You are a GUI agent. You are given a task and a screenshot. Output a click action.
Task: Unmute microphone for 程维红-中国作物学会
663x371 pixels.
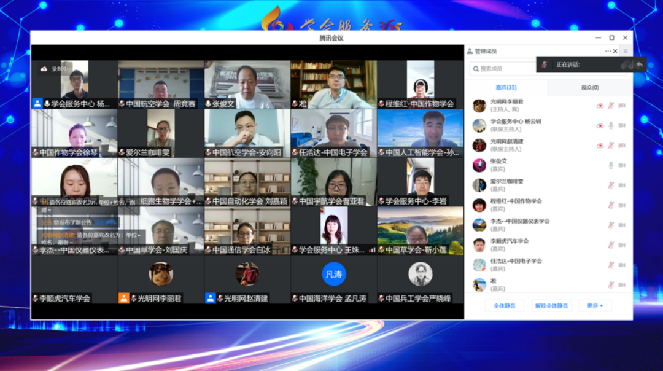611,205
